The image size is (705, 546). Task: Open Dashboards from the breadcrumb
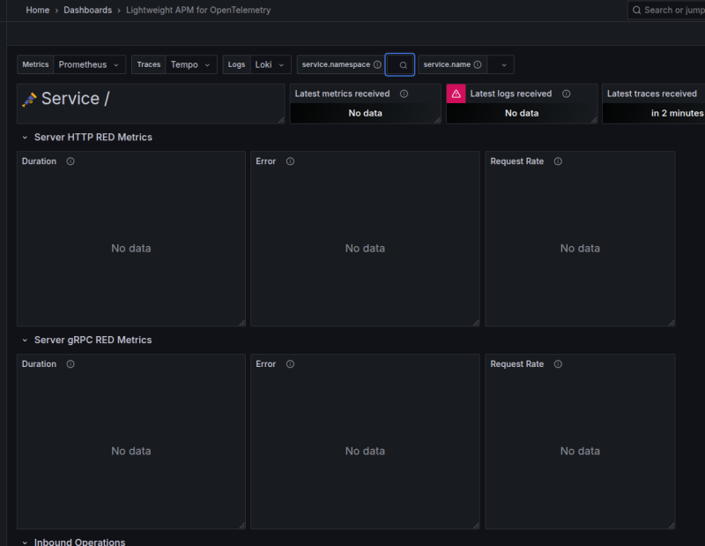tap(87, 11)
